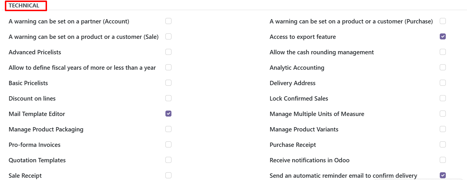The width and height of the screenshot is (467, 180).
Task: Uncheck automatic reminder email to confirm delivery
Action: tap(443, 175)
